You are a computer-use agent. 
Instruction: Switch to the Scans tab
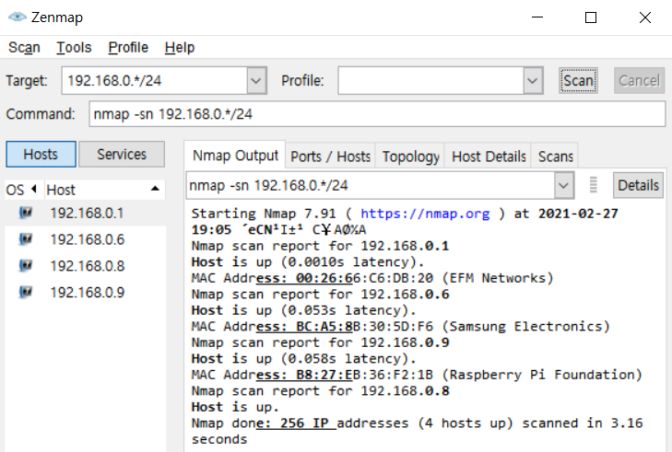coord(556,156)
